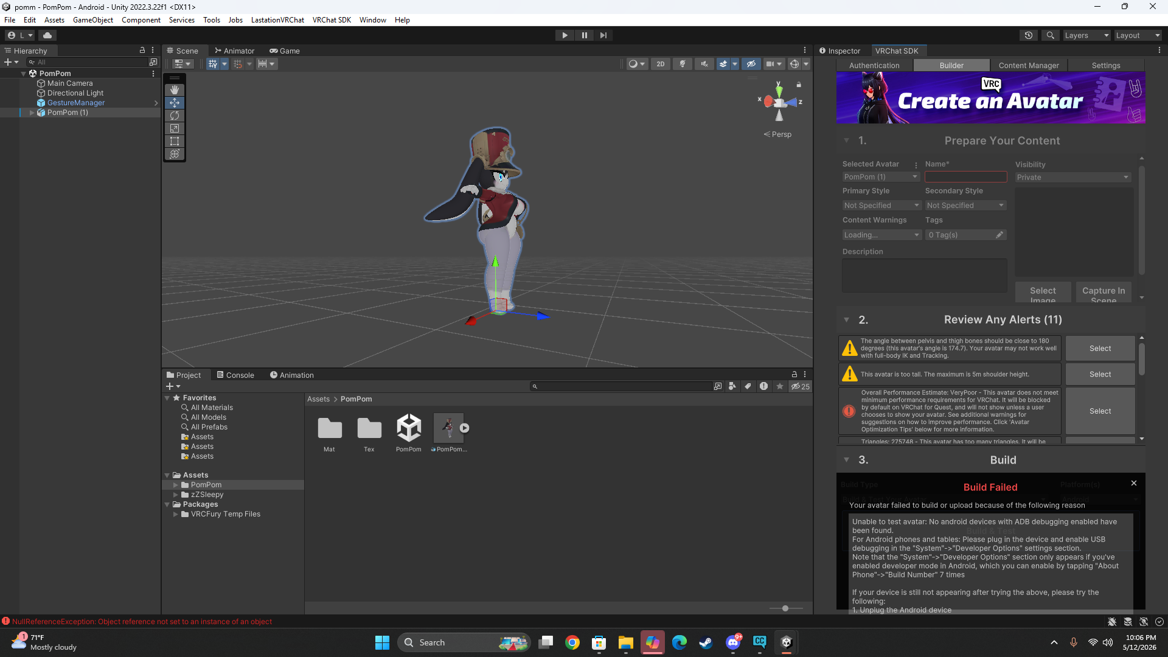Toggle the scene orientation gizmo lock
The width and height of the screenshot is (1168, 657).
point(799,85)
